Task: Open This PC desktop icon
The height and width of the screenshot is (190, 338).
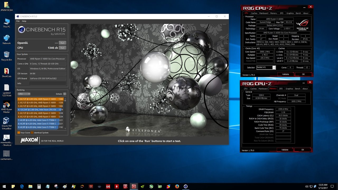Action: point(7,23)
